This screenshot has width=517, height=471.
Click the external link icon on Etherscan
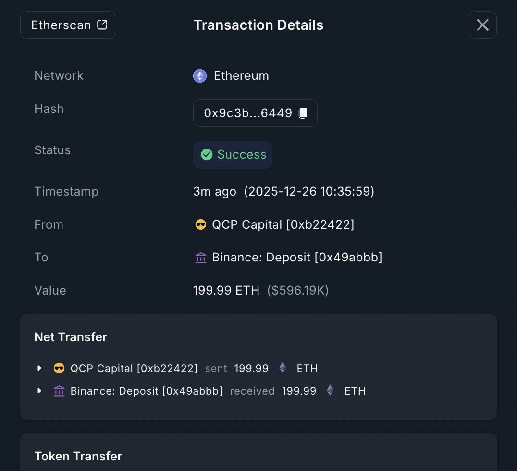[101, 24]
